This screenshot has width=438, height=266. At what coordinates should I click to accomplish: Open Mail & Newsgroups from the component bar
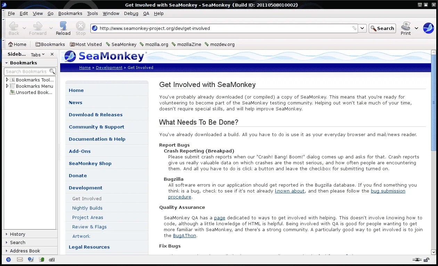click(19, 259)
